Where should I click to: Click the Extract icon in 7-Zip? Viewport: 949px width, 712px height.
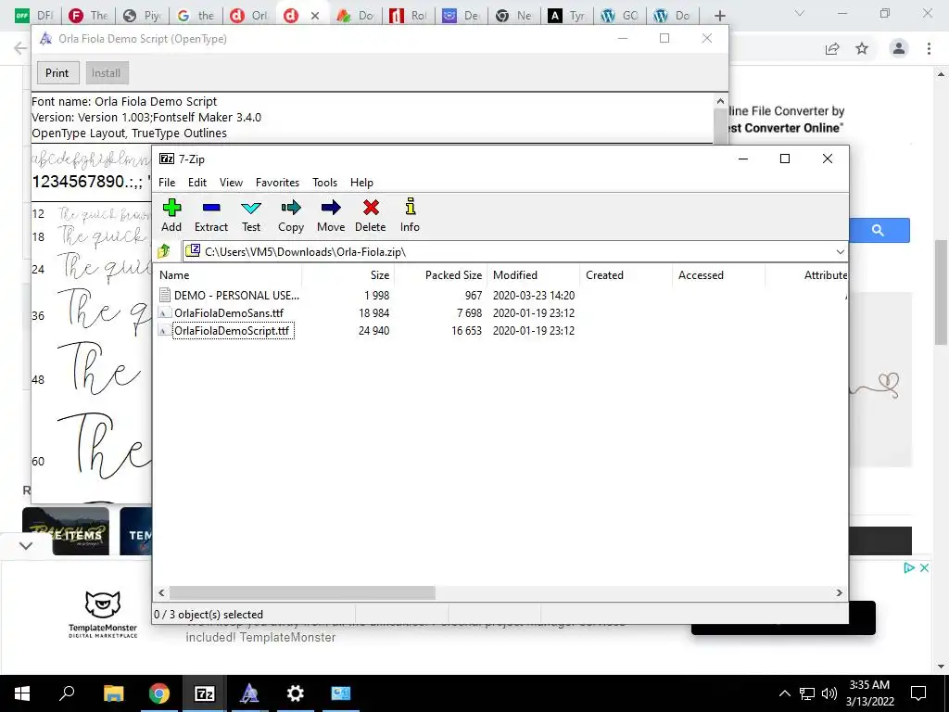point(211,209)
